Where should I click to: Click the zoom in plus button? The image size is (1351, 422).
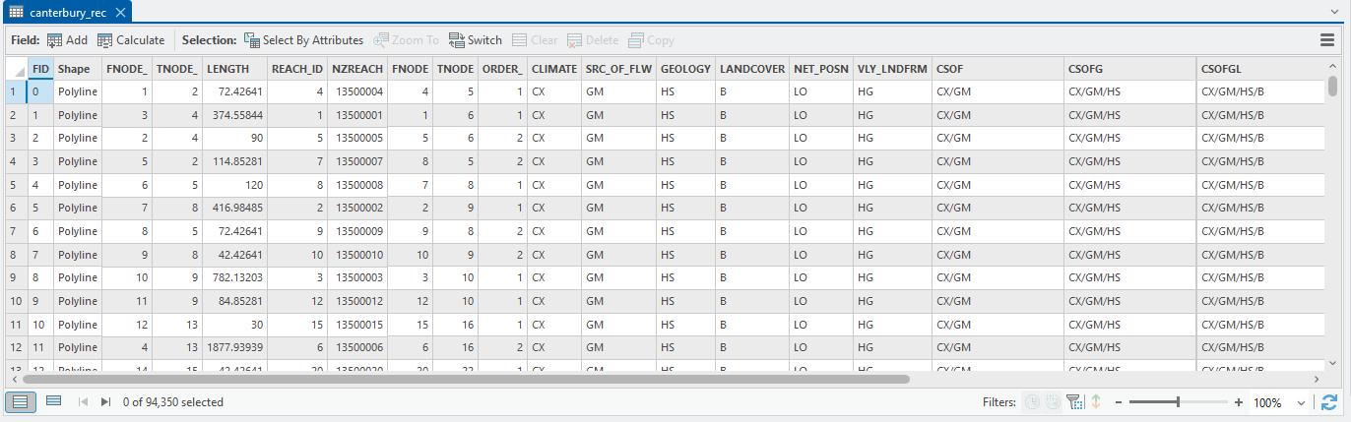(1238, 402)
